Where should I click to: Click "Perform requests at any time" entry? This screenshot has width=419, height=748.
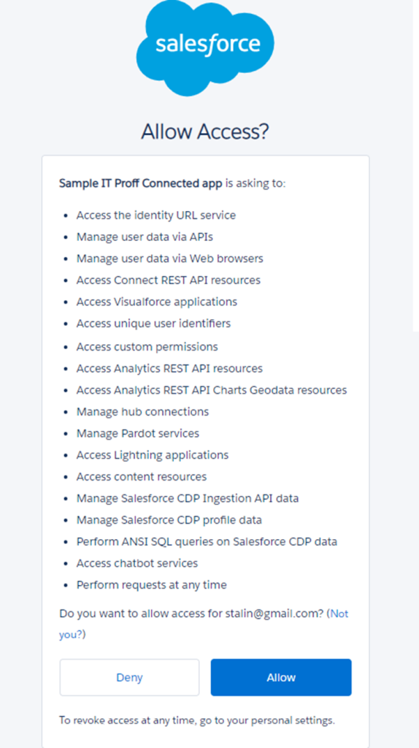pyautogui.click(x=152, y=585)
